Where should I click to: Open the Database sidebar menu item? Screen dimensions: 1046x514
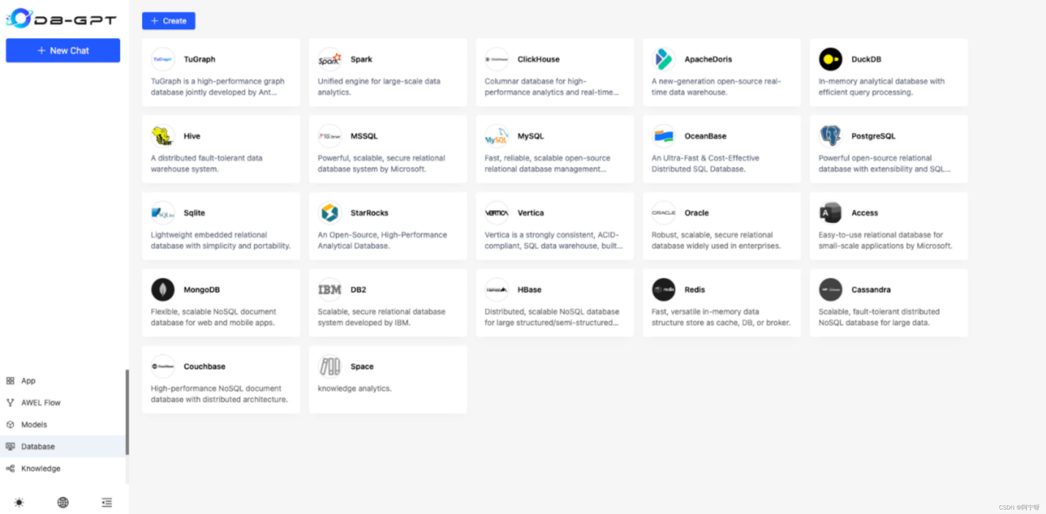click(38, 446)
